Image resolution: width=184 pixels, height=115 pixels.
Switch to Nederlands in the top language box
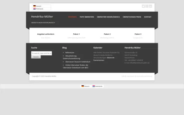40,9
